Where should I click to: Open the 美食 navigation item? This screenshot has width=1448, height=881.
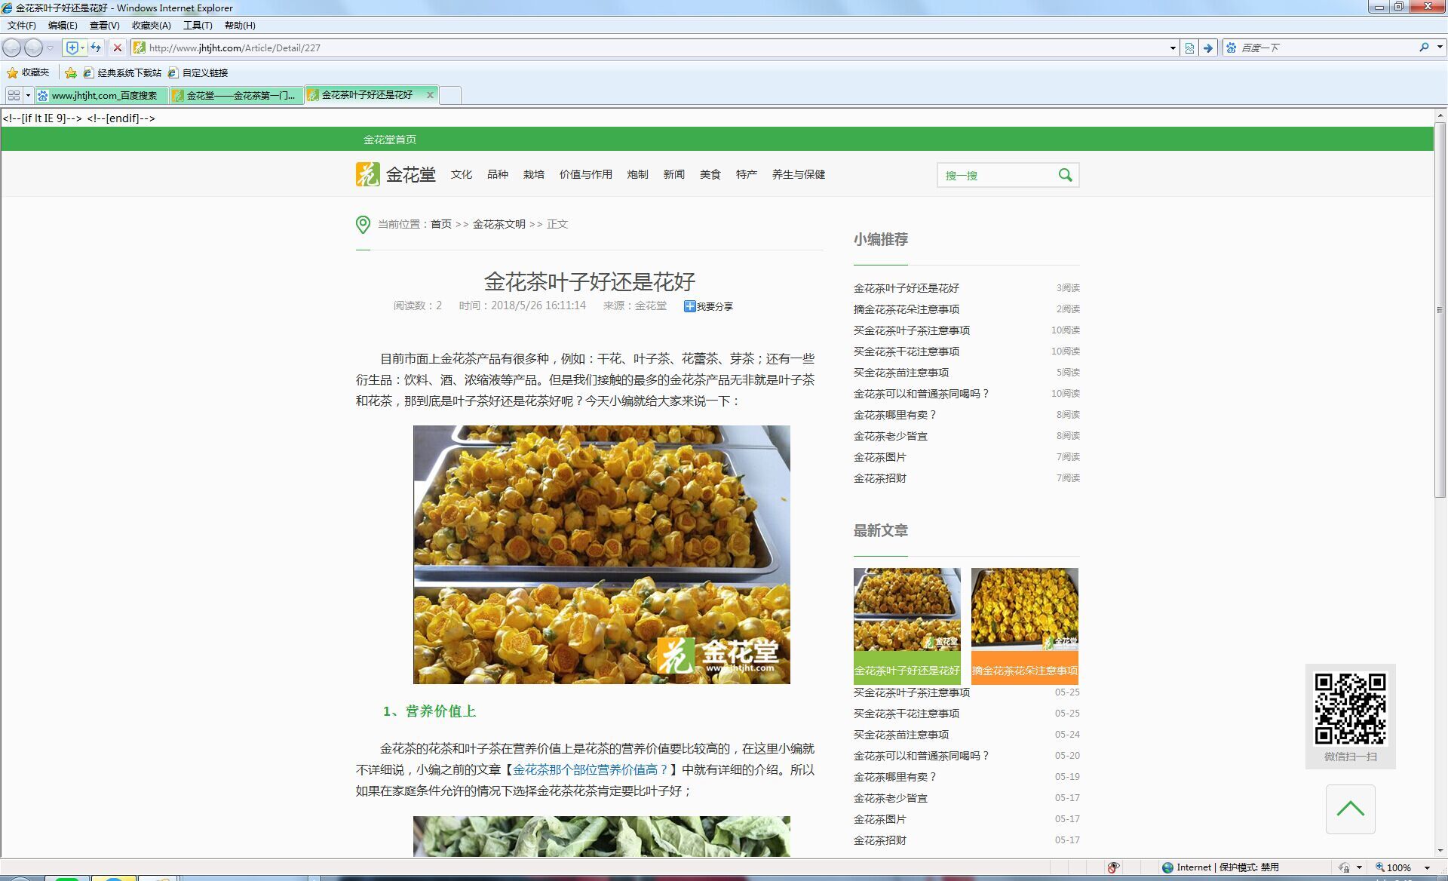710,174
